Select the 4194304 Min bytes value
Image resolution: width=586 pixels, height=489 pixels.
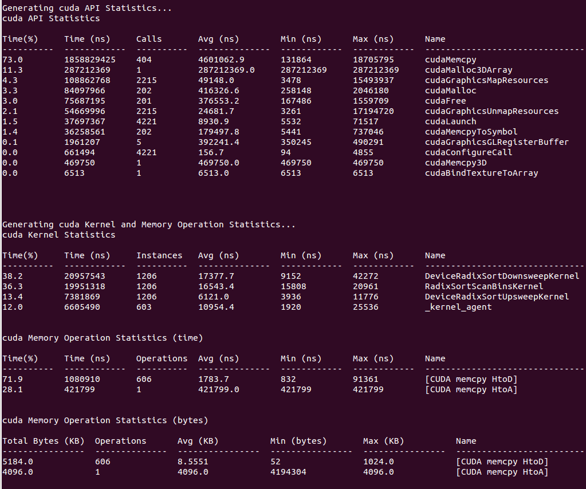pyautogui.click(x=287, y=472)
